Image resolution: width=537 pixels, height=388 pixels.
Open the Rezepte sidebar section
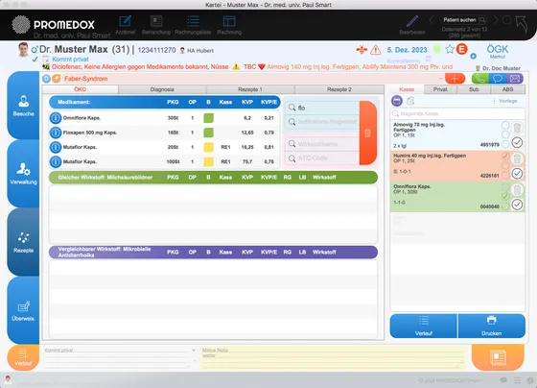pos(23,242)
